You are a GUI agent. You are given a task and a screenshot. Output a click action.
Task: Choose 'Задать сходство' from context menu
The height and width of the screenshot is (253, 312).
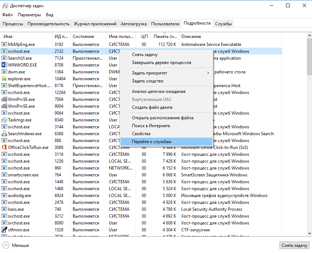[x=166, y=81]
